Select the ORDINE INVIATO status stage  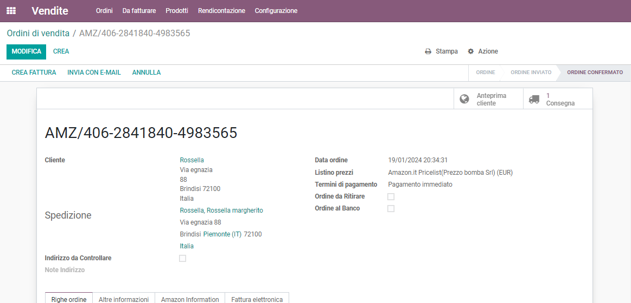(x=531, y=73)
